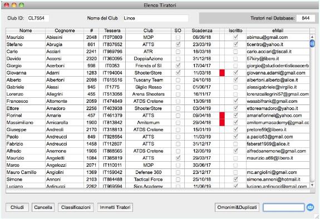Toggle SO checkbox for Giovanna Adami

click(x=178, y=73)
